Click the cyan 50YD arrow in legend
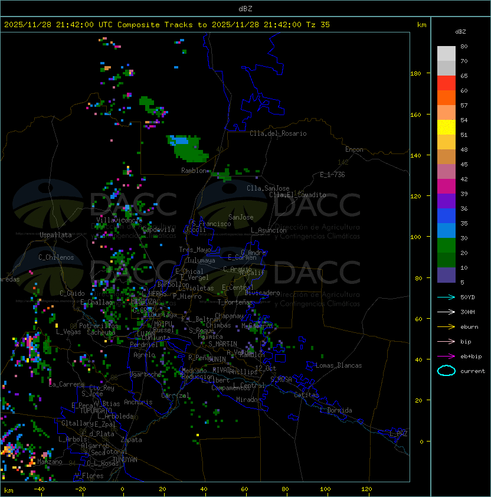Screen dimensions: 491x497 (446, 297)
